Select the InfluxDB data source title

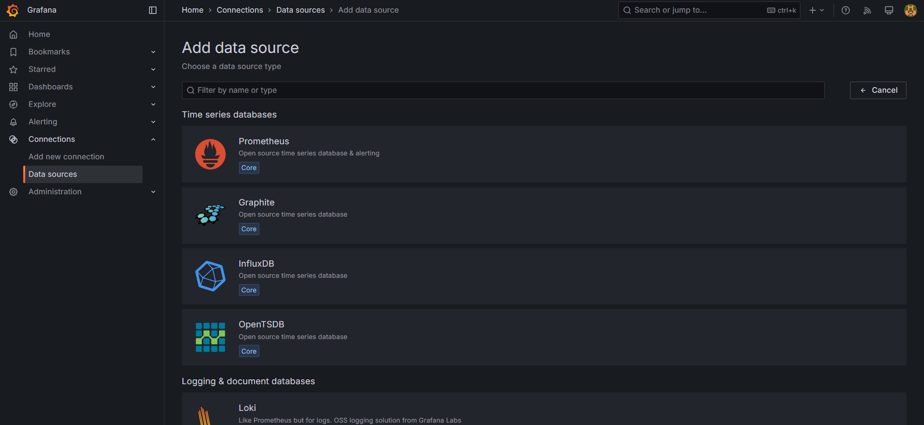click(x=256, y=264)
